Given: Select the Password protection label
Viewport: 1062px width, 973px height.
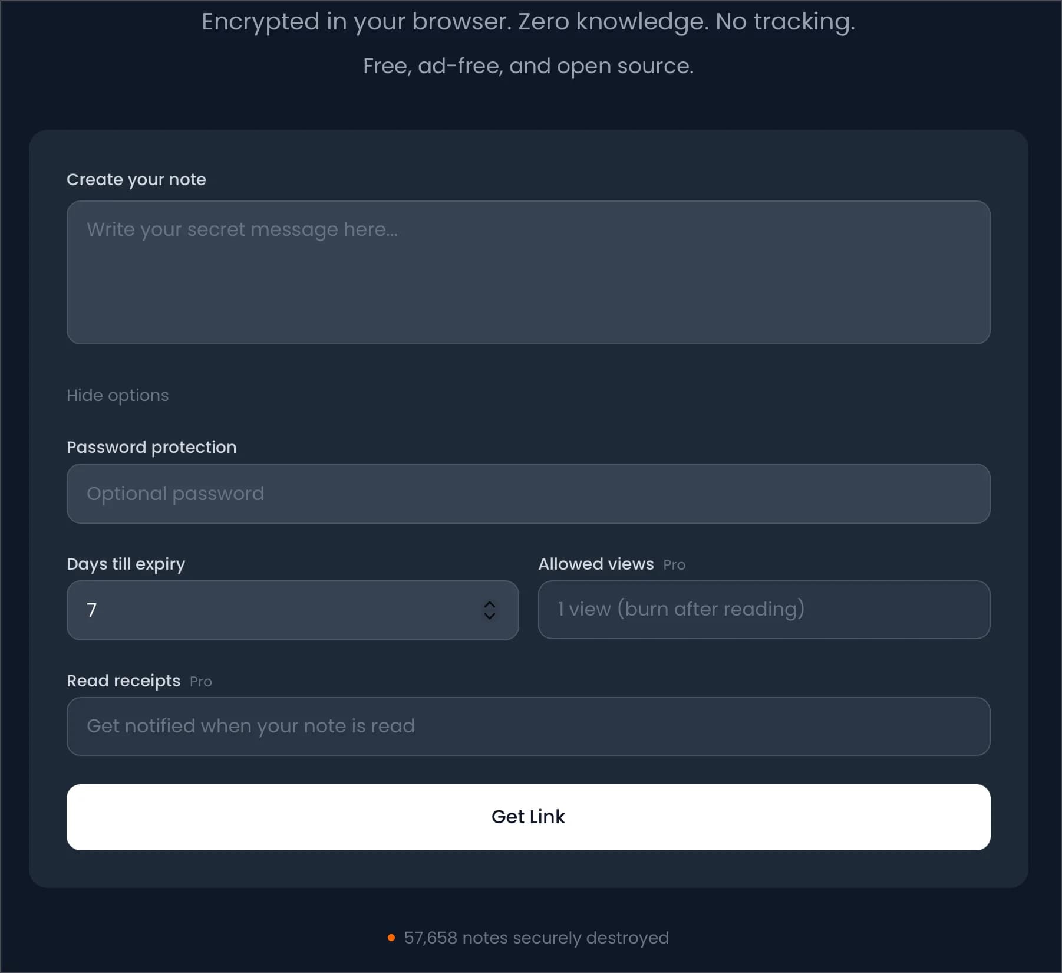Looking at the screenshot, I should point(151,447).
